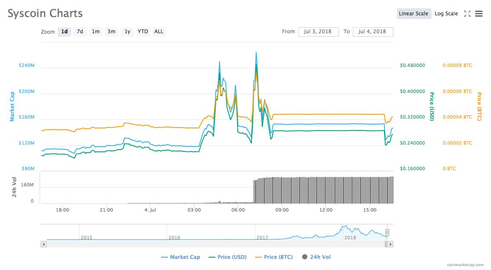Click the $160M market cap label
Image resolution: width=491 pixels, height=270 pixels.
(26, 117)
